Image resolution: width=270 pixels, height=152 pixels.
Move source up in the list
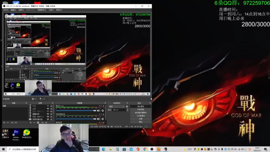[x=43, y=123]
